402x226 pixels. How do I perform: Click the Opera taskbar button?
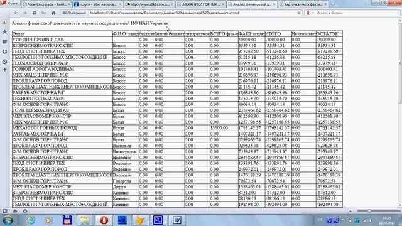(x=104, y=220)
